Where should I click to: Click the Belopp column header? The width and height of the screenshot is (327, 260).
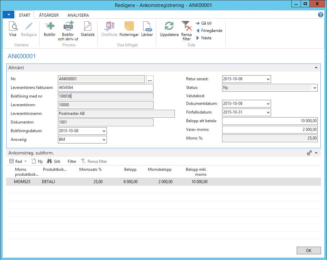130,169
